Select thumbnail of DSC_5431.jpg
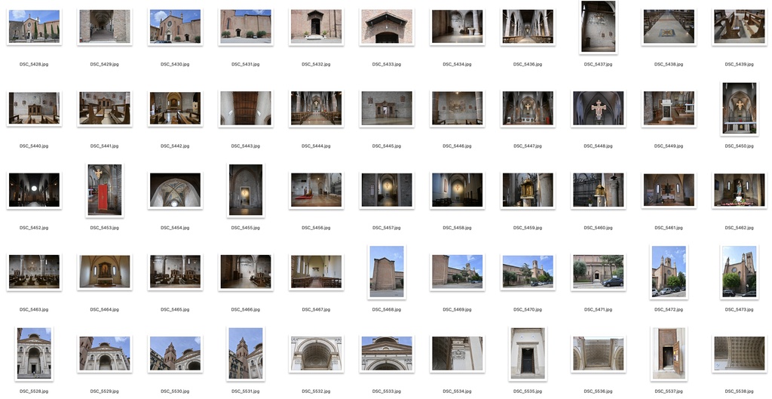 (246, 26)
